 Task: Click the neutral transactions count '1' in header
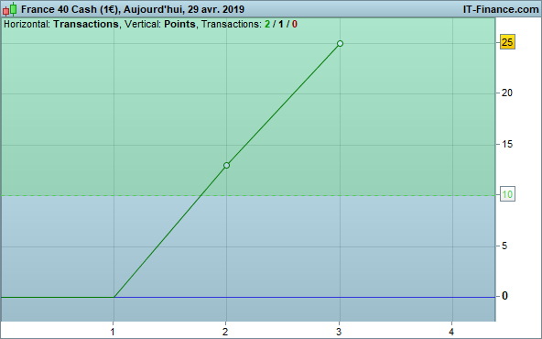point(281,24)
